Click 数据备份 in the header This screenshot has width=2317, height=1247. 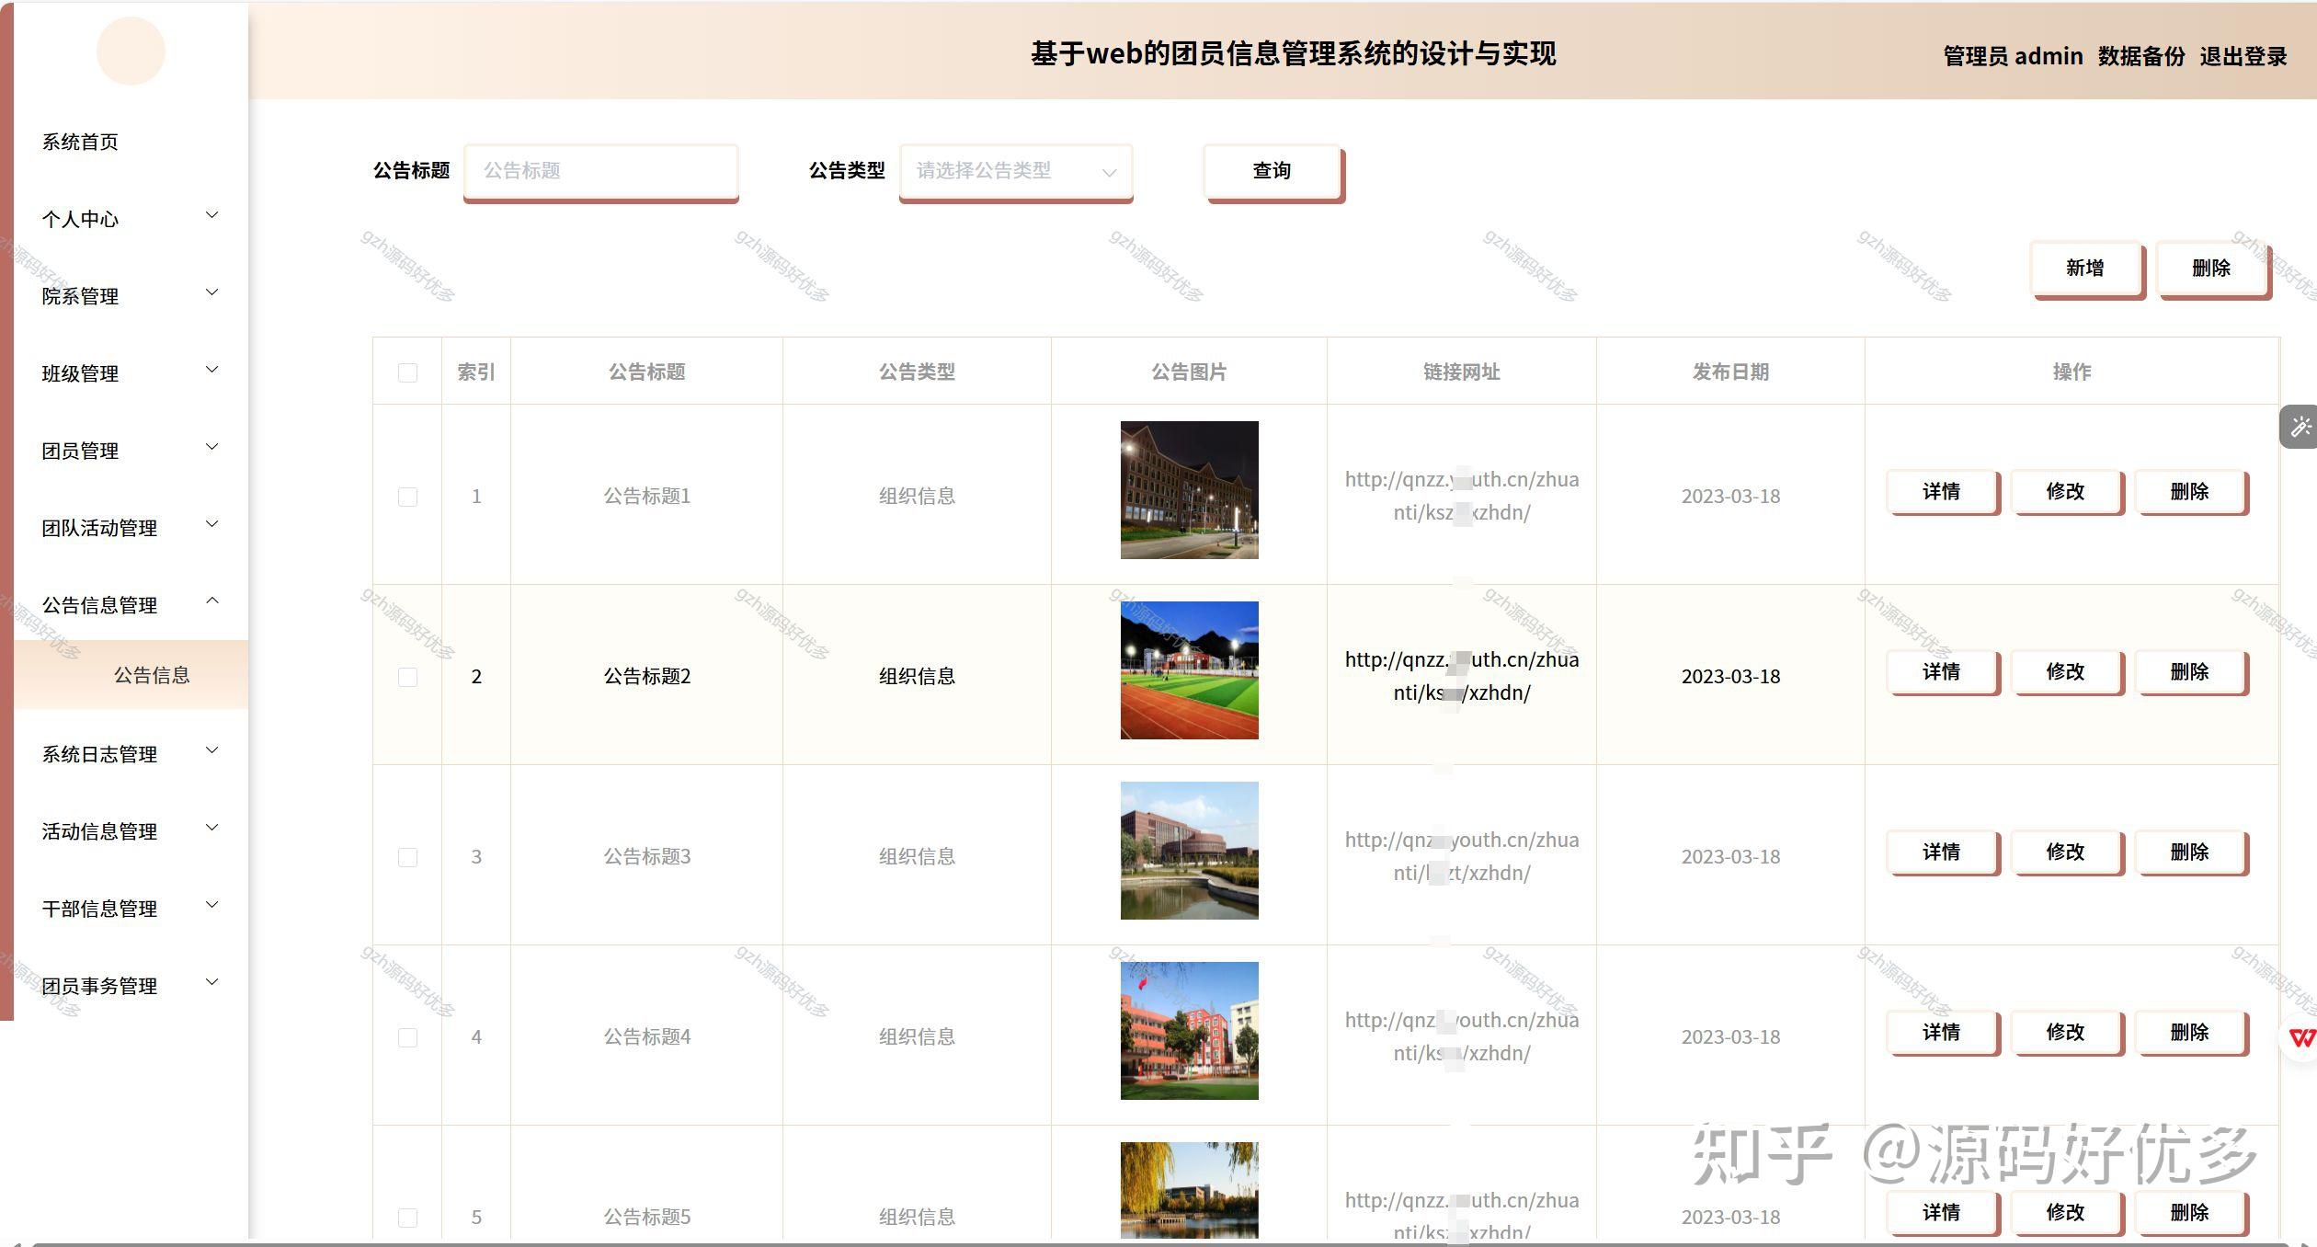pyautogui.click(x=2141, y=56)
